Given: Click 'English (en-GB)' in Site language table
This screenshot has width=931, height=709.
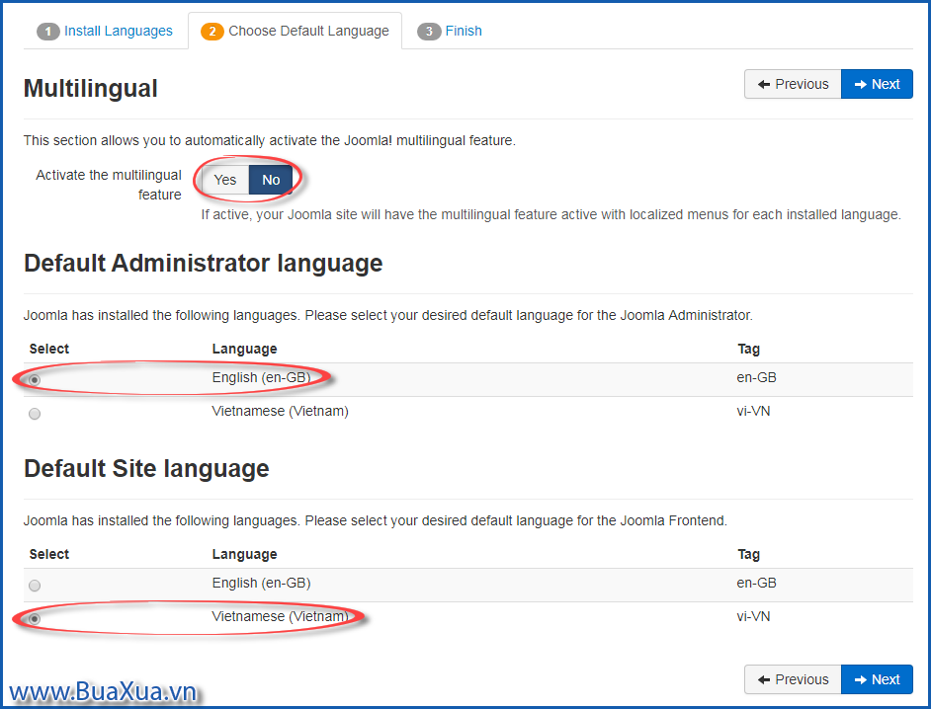Looking at the screenshot, I should pyautogui.click(x=261, y=583).
